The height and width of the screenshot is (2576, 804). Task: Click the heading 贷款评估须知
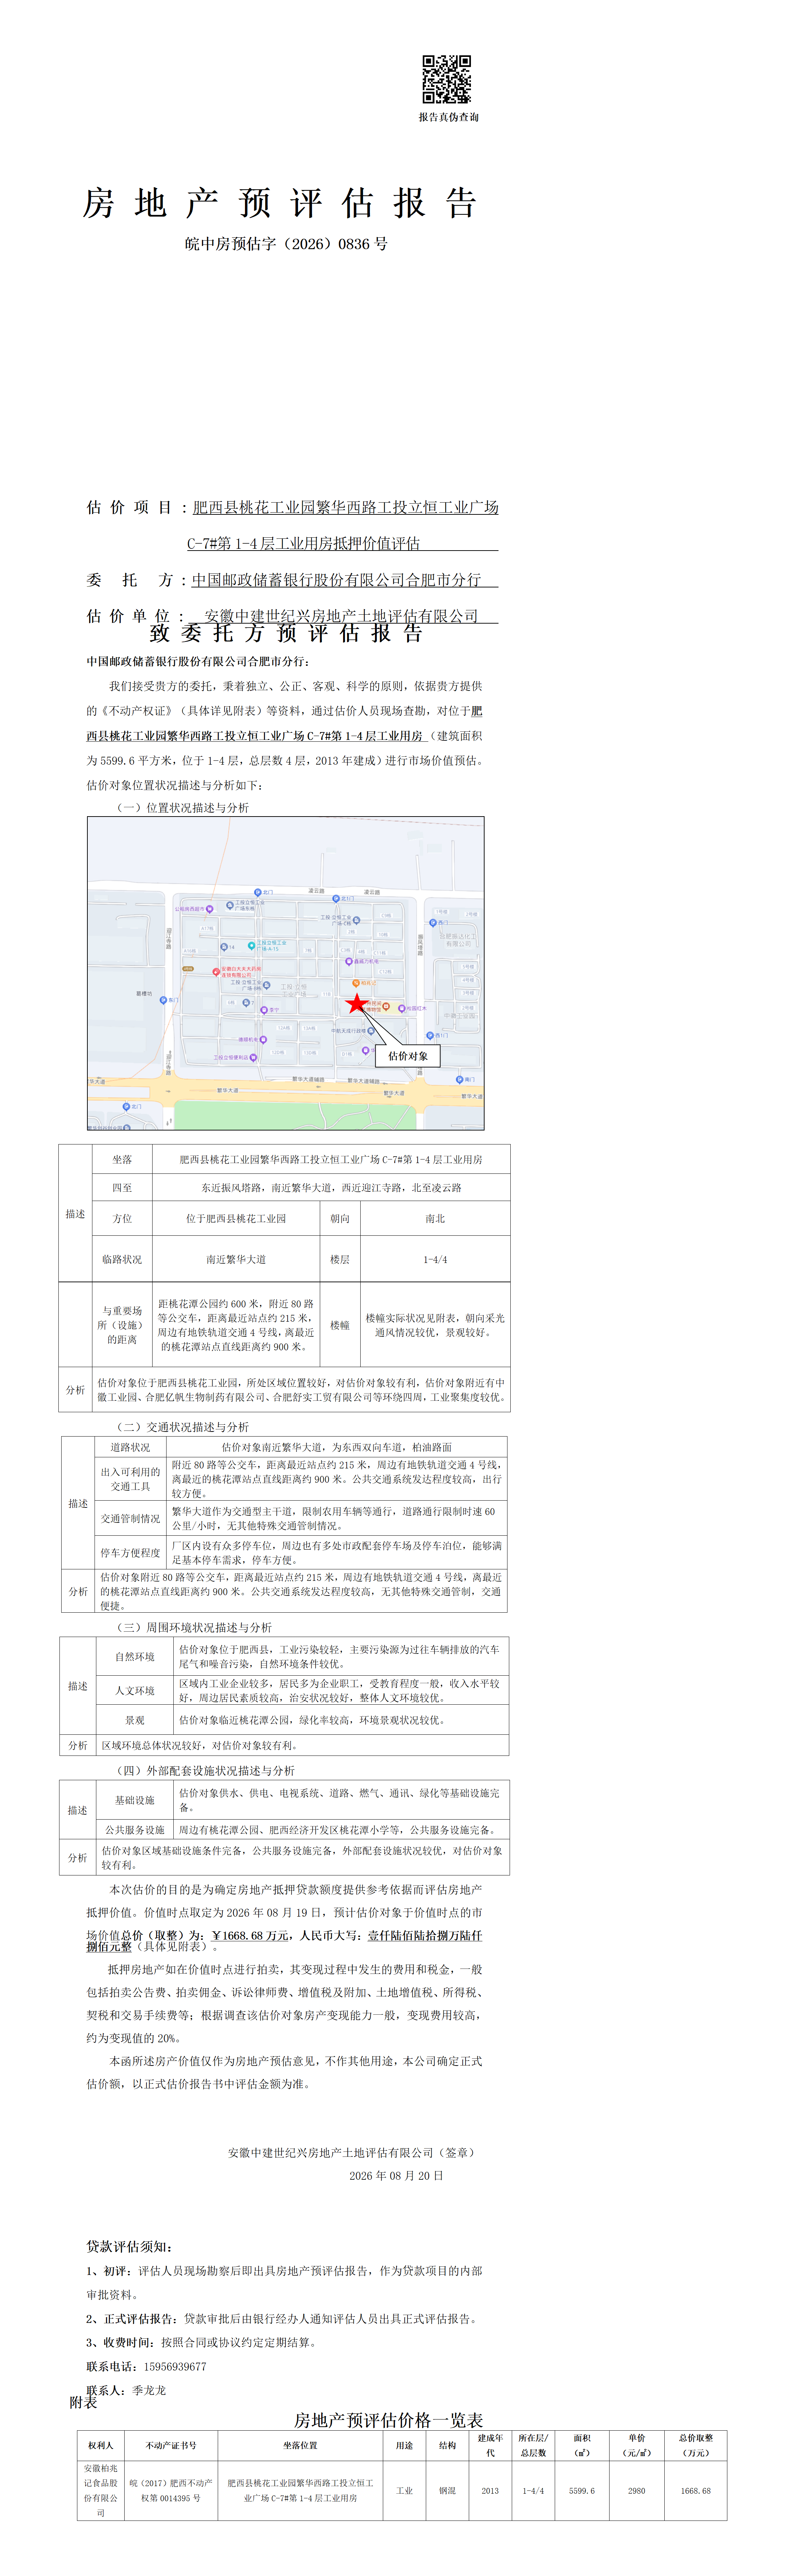coord(129,2246)
